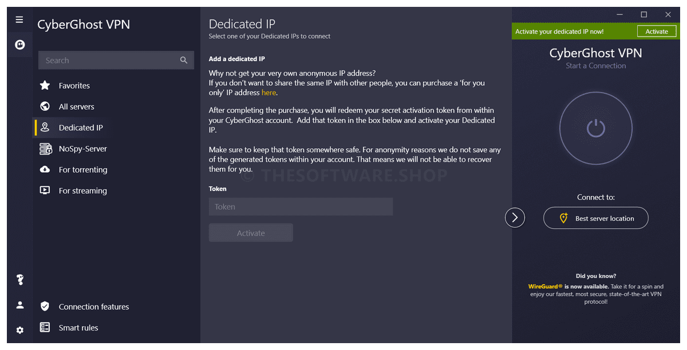Click the green Activate banner button
Screen dimensions: 687x350
[x=657, y=31]
